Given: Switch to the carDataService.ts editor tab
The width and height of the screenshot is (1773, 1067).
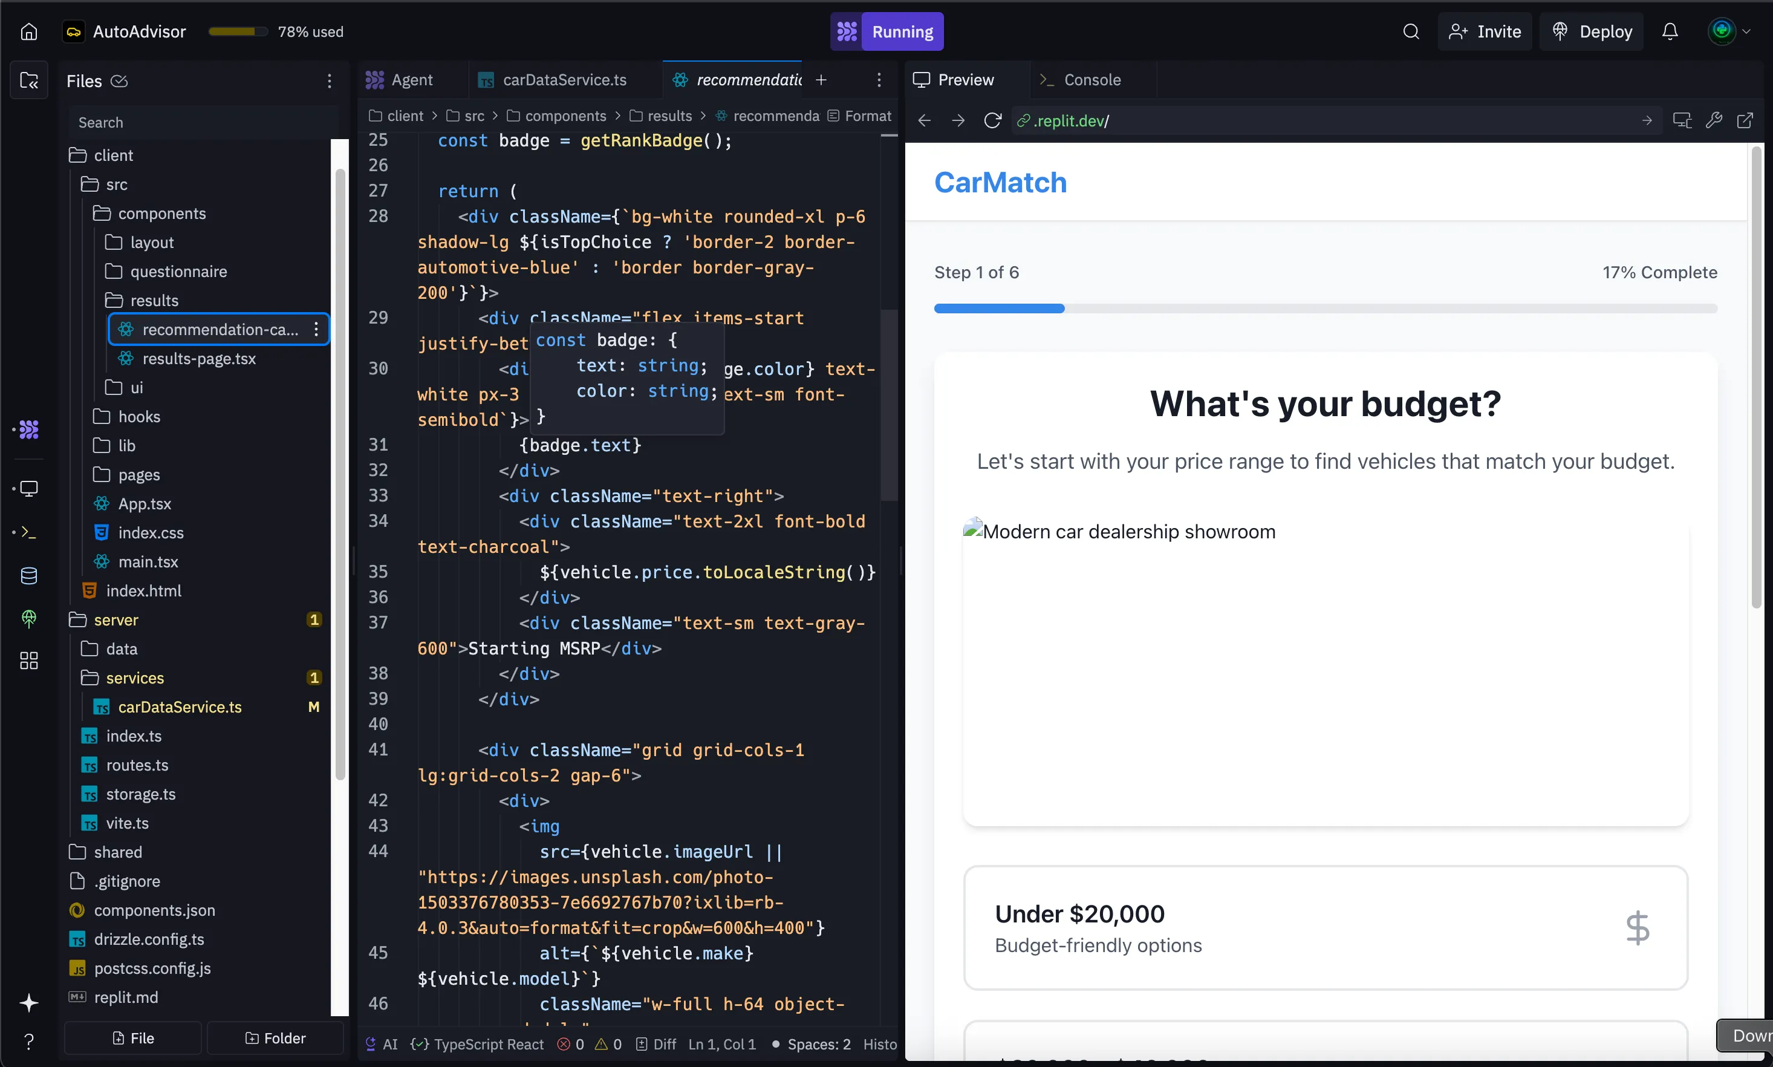Looking at the screenshot, I should click(564, 79).
